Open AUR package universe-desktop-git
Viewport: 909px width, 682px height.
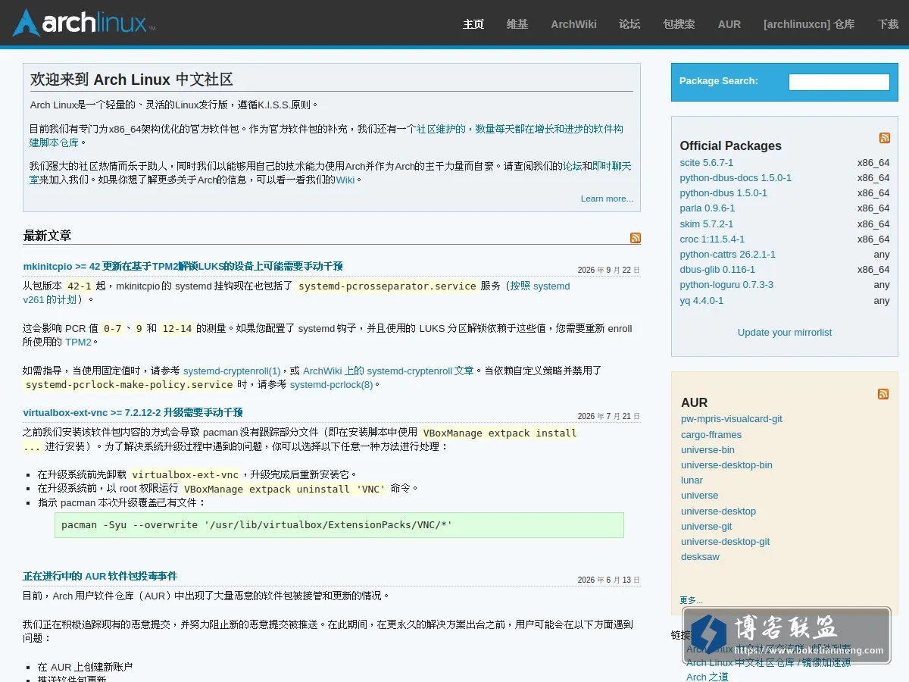pyautogui.click(x=725, y=542)
